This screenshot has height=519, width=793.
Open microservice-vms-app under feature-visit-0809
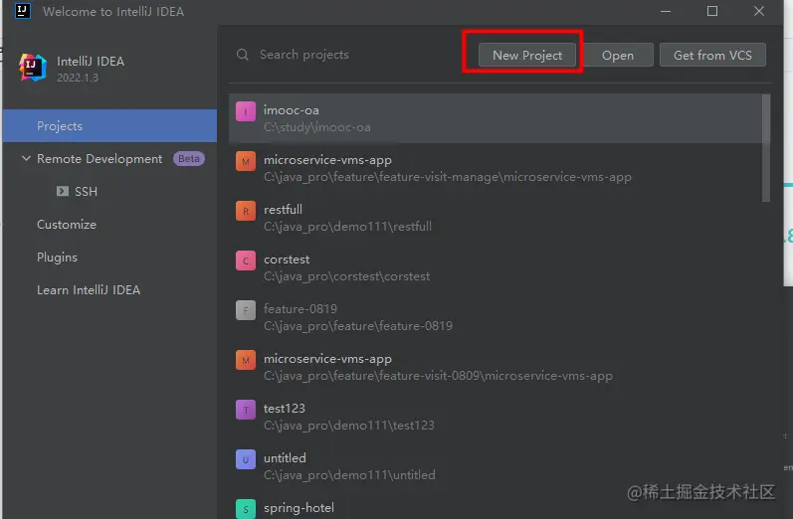(496, 367)
